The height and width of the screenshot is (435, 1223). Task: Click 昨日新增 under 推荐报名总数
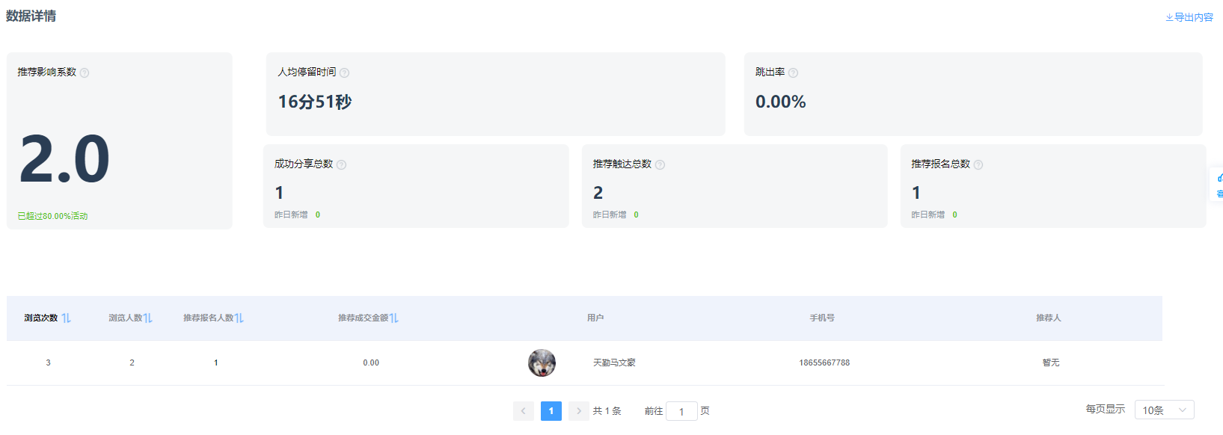[x=928, y=215]
